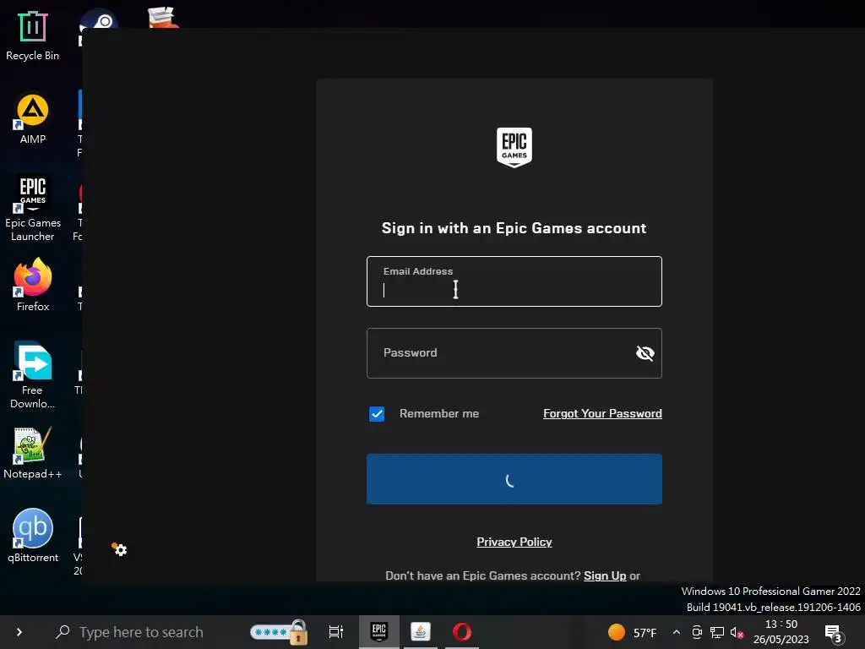Open the Forgot Your Password link
This screenshot has width=865, height=649.
(602, 413)
